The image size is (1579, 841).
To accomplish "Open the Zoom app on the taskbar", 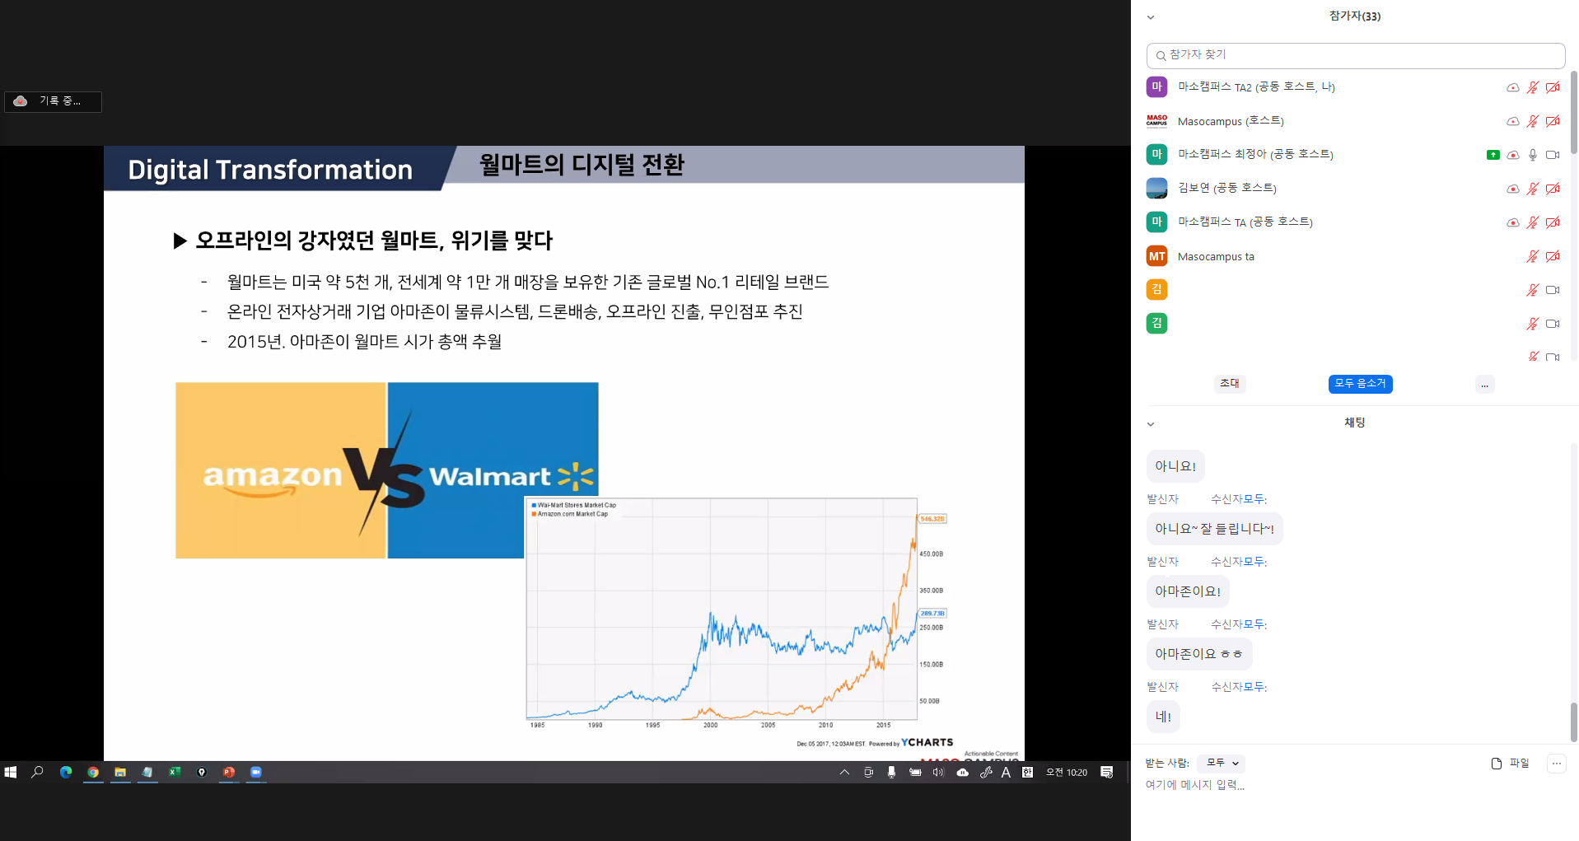I will click(x=256, y=772).
